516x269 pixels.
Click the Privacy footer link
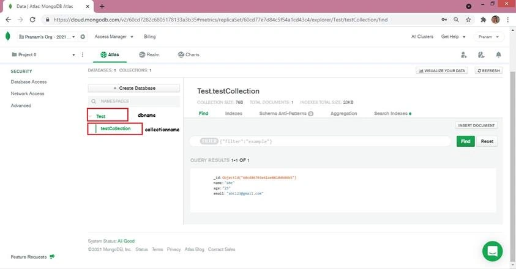click(174, 249)
